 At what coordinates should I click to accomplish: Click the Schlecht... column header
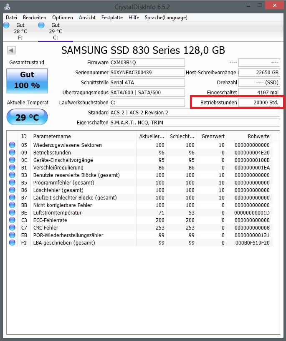(182, 136)
